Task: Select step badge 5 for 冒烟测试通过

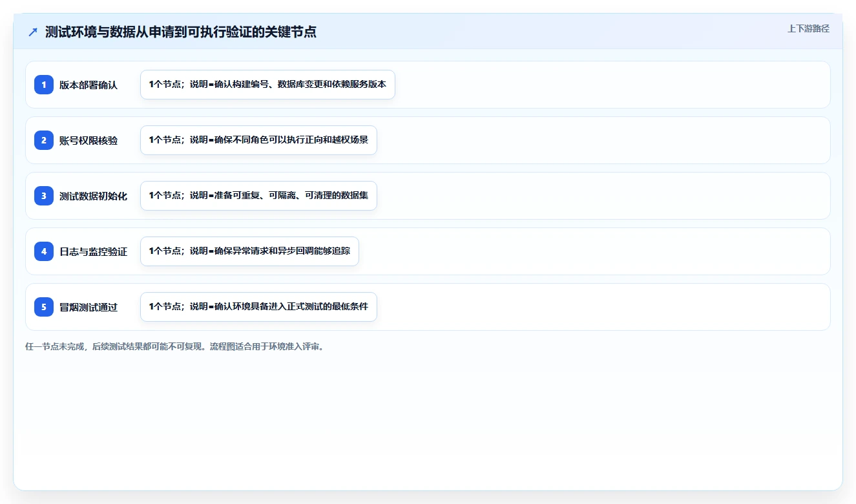Action: tap(44, 307)
